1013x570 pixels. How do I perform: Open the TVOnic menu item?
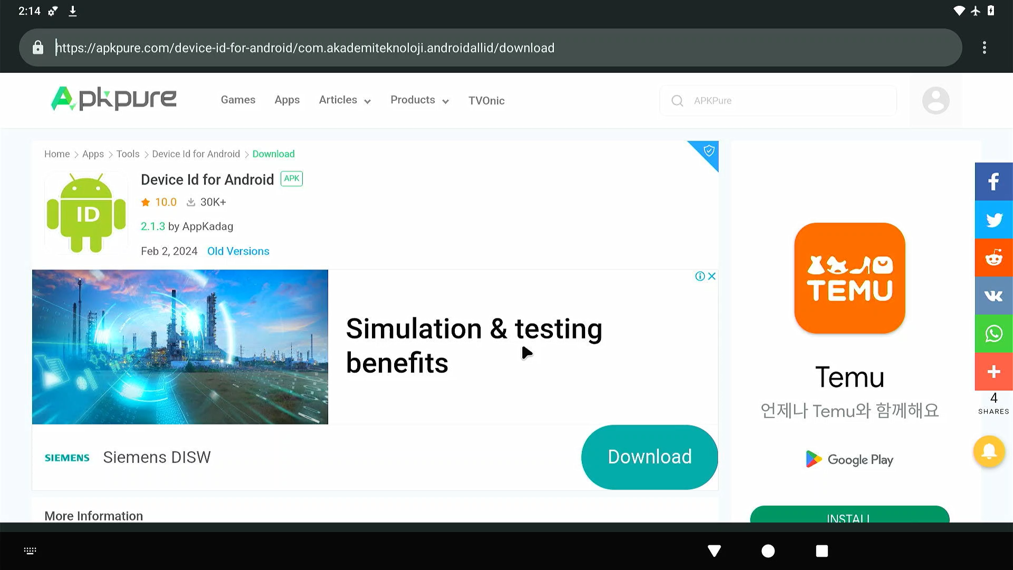pyautogui.click(x=486, y=101)
